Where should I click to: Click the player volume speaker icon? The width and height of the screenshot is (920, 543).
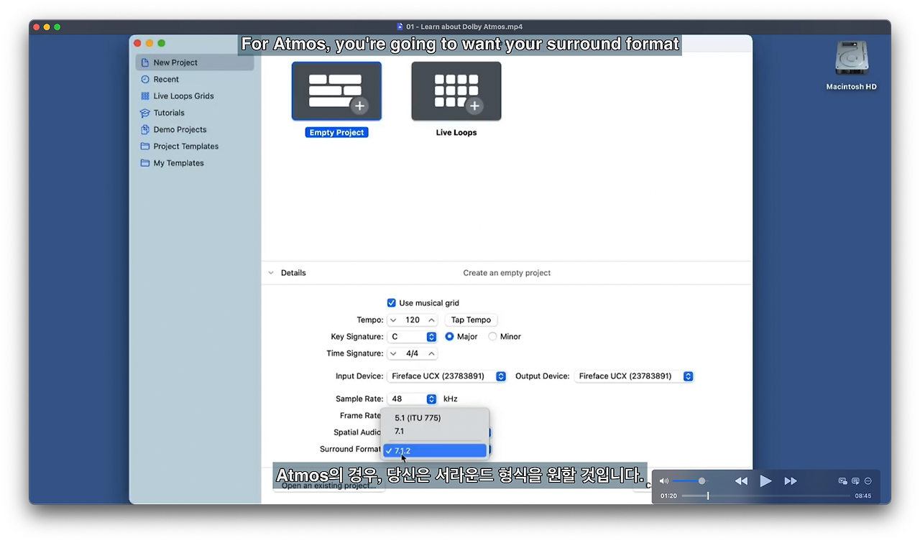click(x=664, y=481)
